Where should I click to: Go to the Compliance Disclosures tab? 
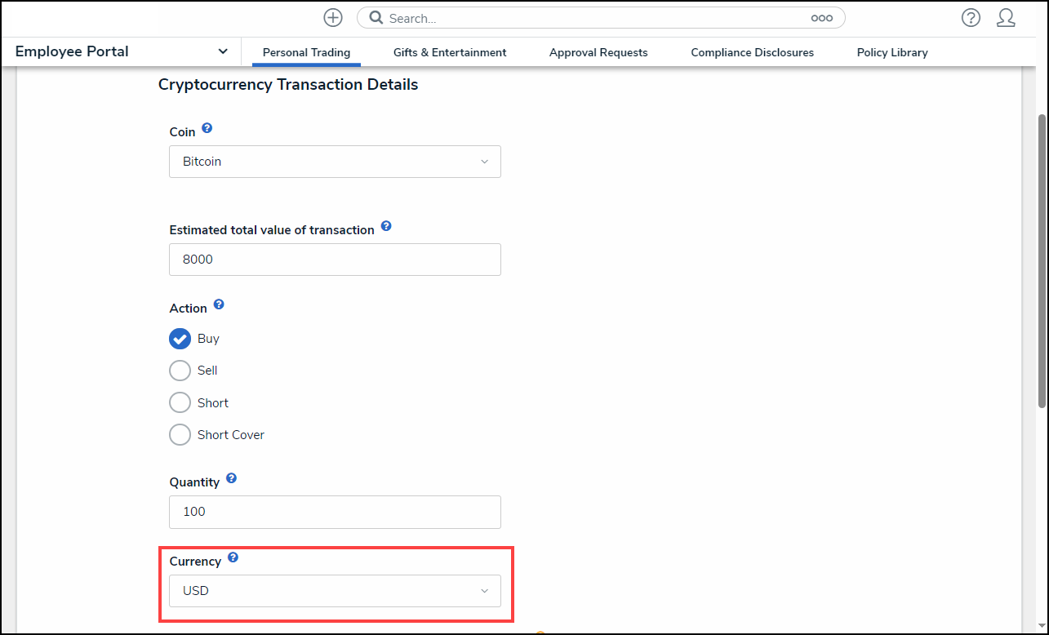coord(752,52)
